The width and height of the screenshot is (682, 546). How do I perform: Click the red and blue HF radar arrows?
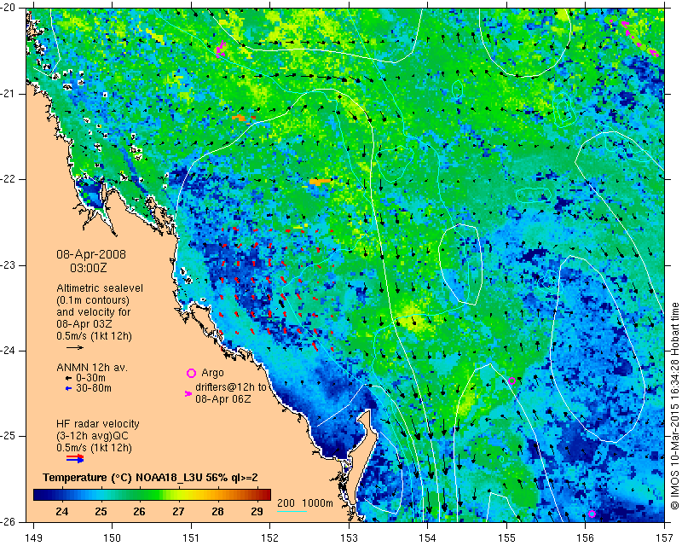point(75,458)
